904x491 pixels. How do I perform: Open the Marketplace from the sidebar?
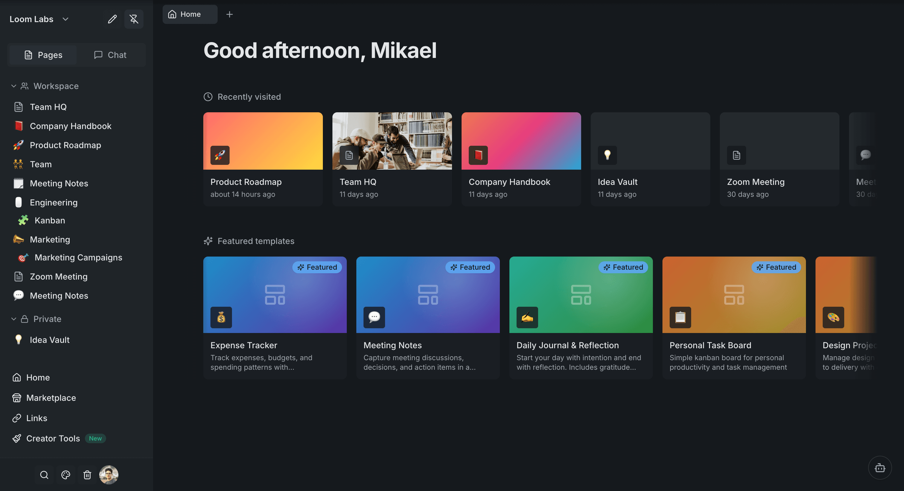point(51,398)
